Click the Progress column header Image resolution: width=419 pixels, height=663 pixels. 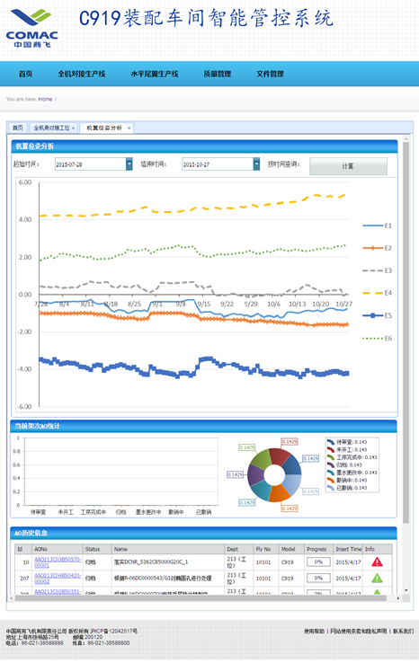coord(318,549)
